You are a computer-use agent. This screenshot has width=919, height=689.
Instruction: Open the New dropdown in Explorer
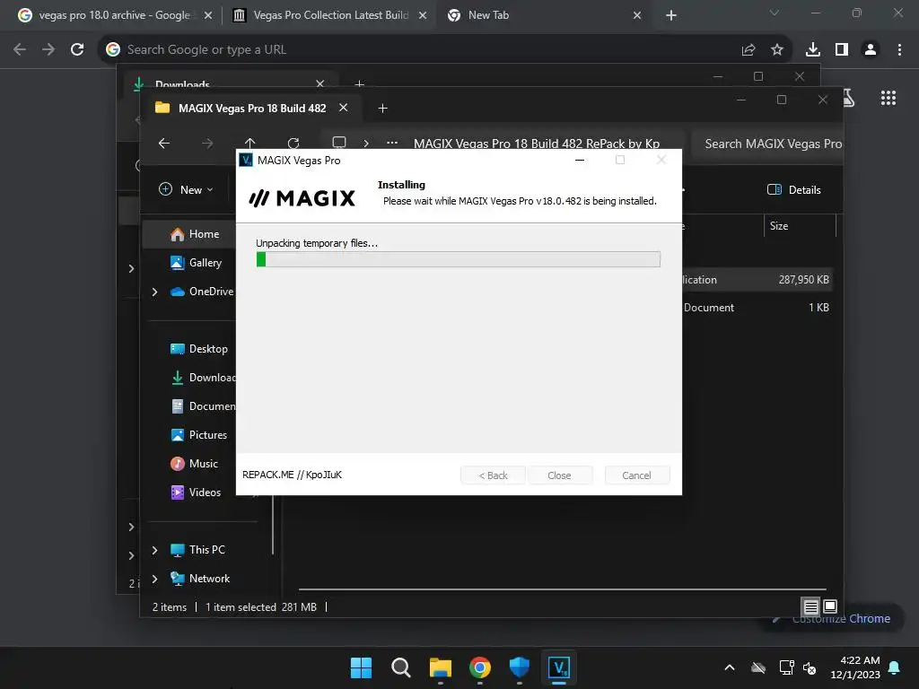[x=187, y=190]
